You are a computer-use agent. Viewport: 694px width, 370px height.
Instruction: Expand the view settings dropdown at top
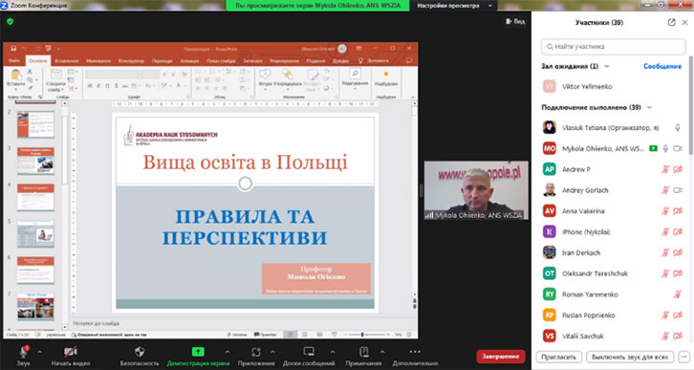click(x=490, y=6)
